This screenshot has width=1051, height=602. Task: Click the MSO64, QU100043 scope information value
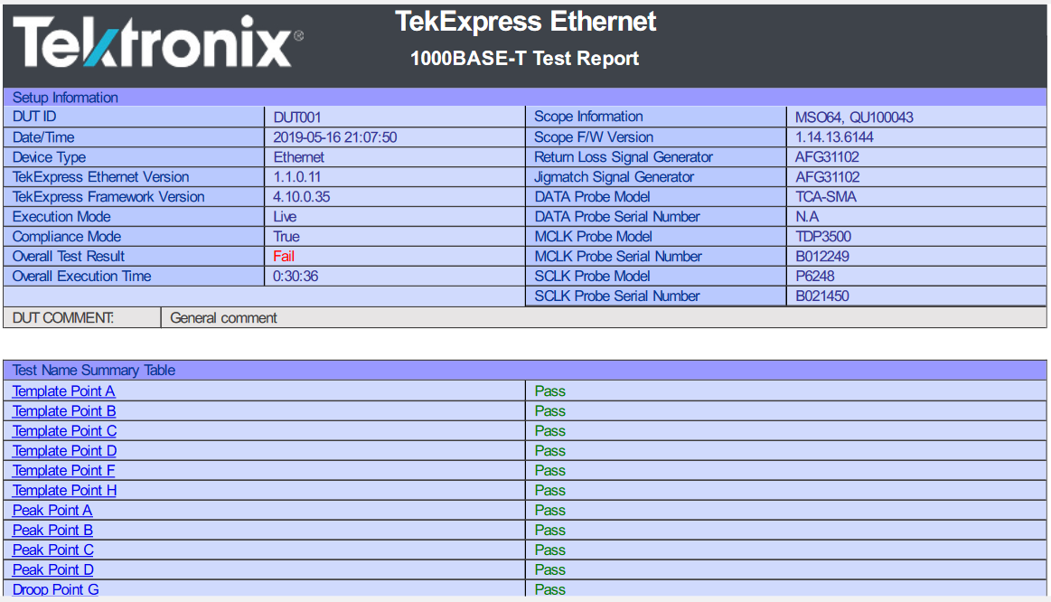point(854,118)
